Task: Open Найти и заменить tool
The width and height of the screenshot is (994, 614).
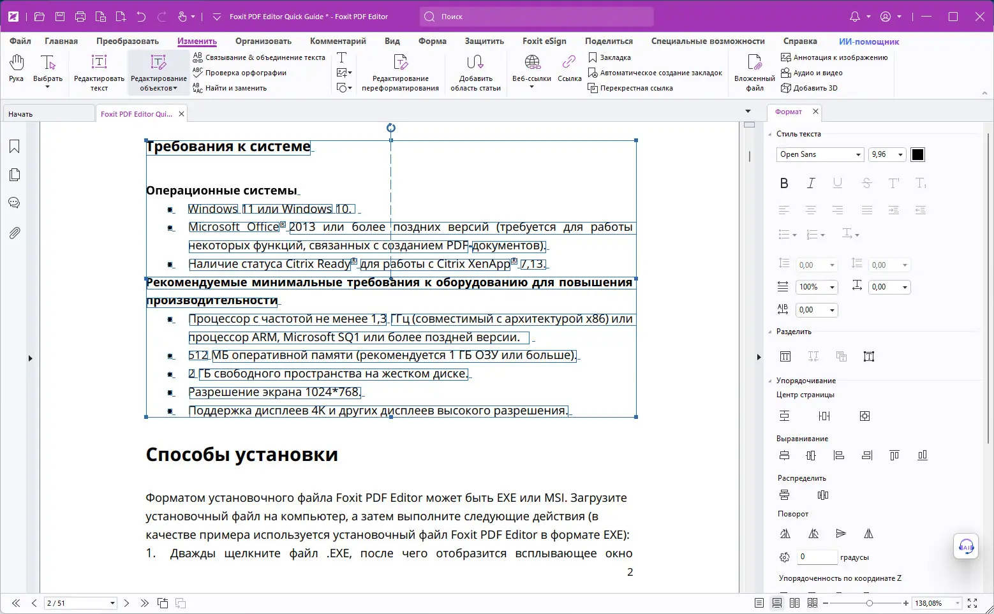Action: 235,87
